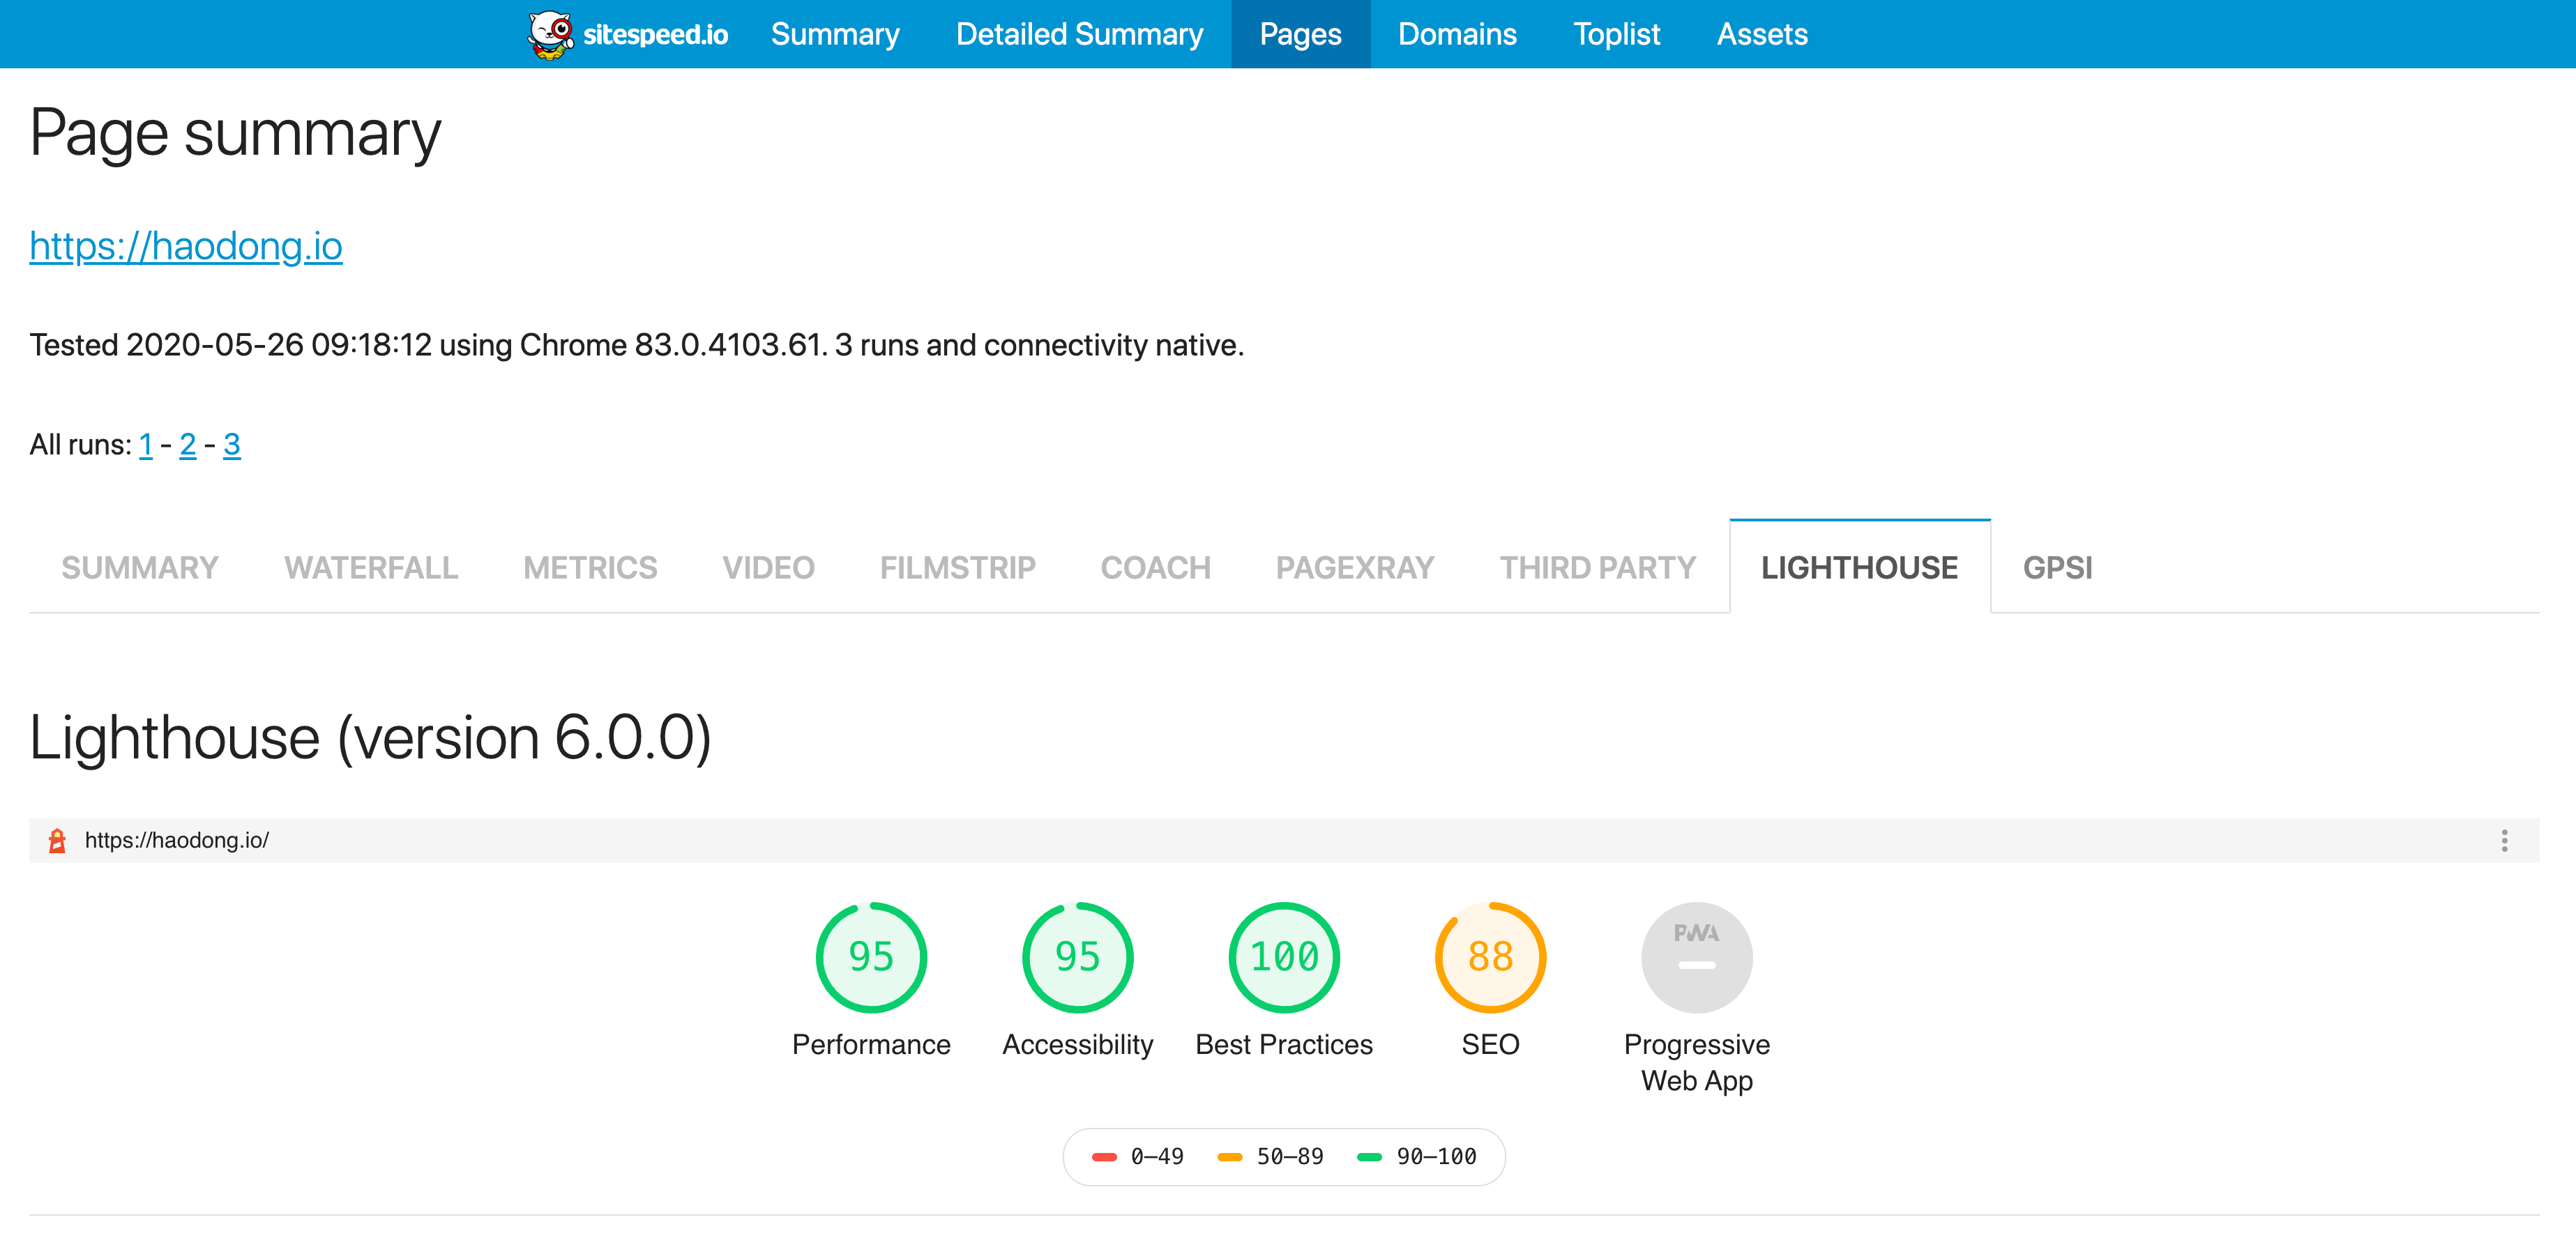Click the orange SEO score gauge 88
The height and width of the screenshot is (1238, 2576).
1490,957
